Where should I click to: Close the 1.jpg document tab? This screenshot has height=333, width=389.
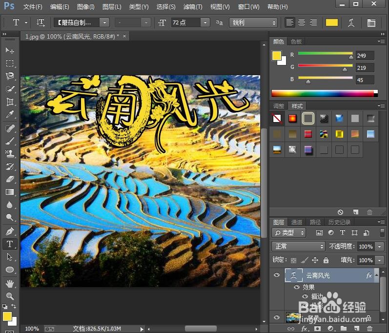click(124, 36)
